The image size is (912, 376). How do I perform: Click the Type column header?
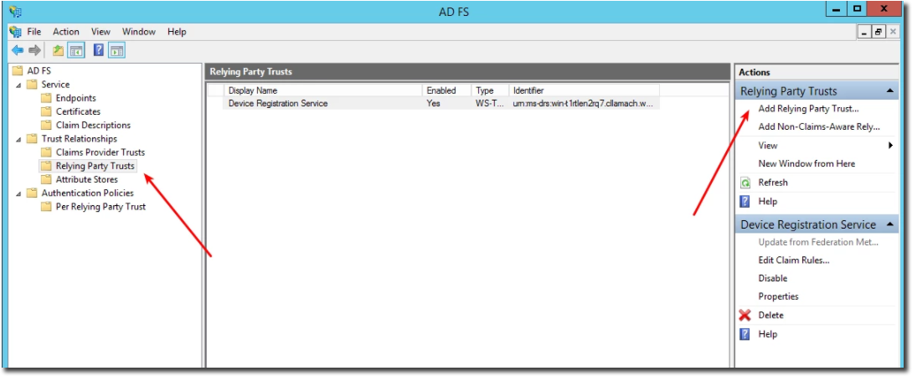[x=490, y=90]
